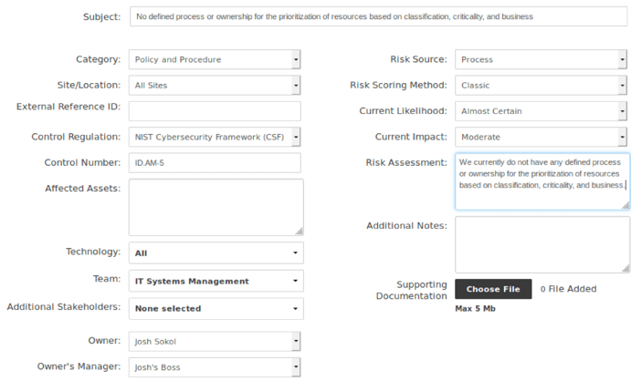
Task: Change the Current Likelihood dropdown
Action: coord(542,111)
